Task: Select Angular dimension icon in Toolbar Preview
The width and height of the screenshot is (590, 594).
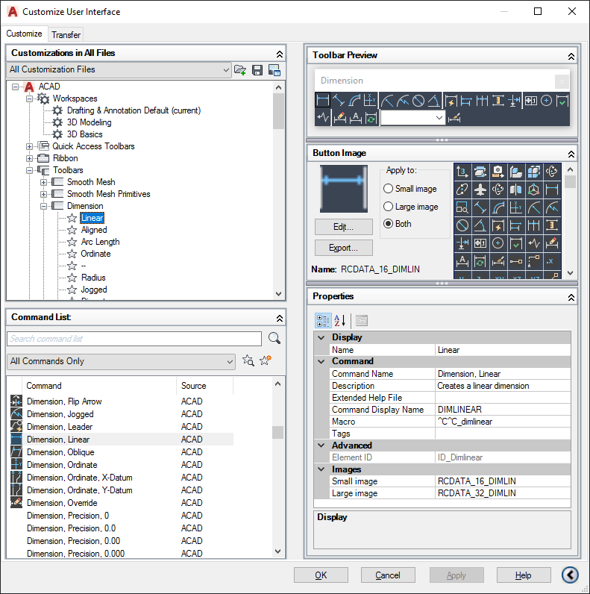Action: coord(434,101)
